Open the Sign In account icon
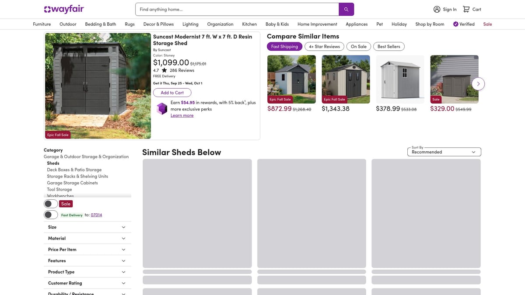This screenshot has height=295, width=525. tap(437, 9)
